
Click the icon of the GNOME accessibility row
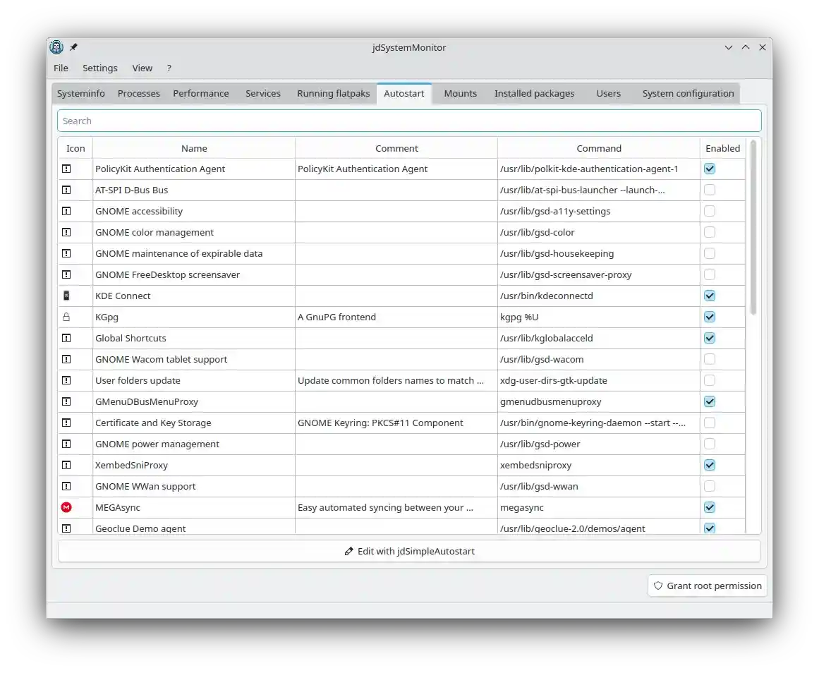coord(66,211)
